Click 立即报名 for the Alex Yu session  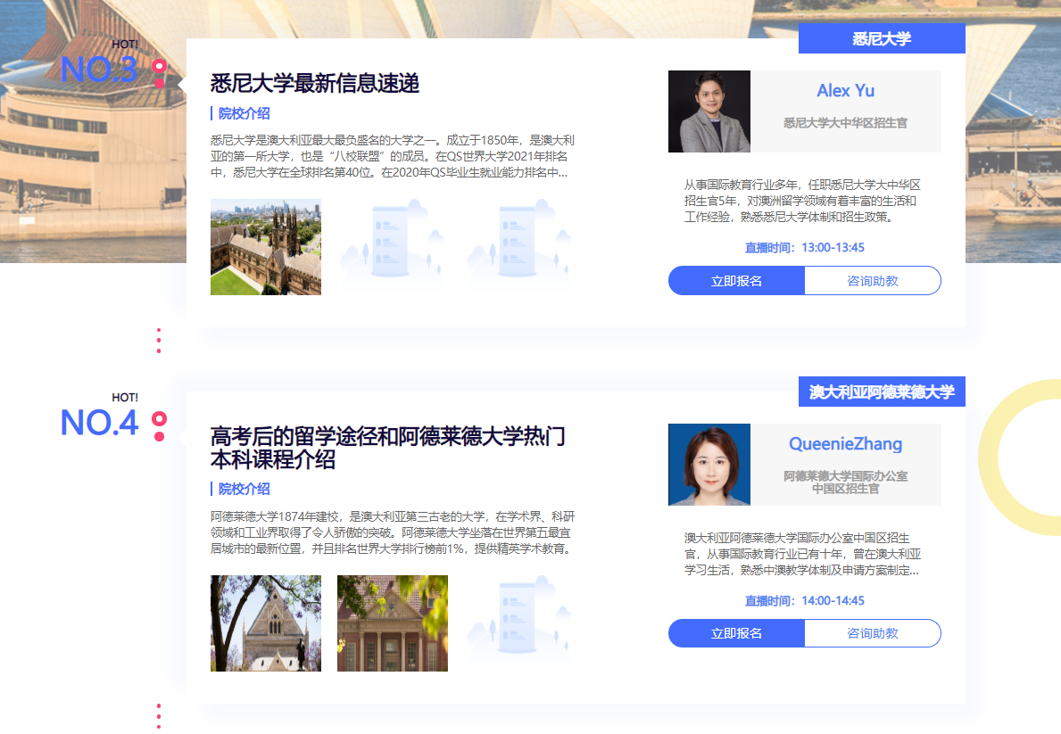click(736, 281)
